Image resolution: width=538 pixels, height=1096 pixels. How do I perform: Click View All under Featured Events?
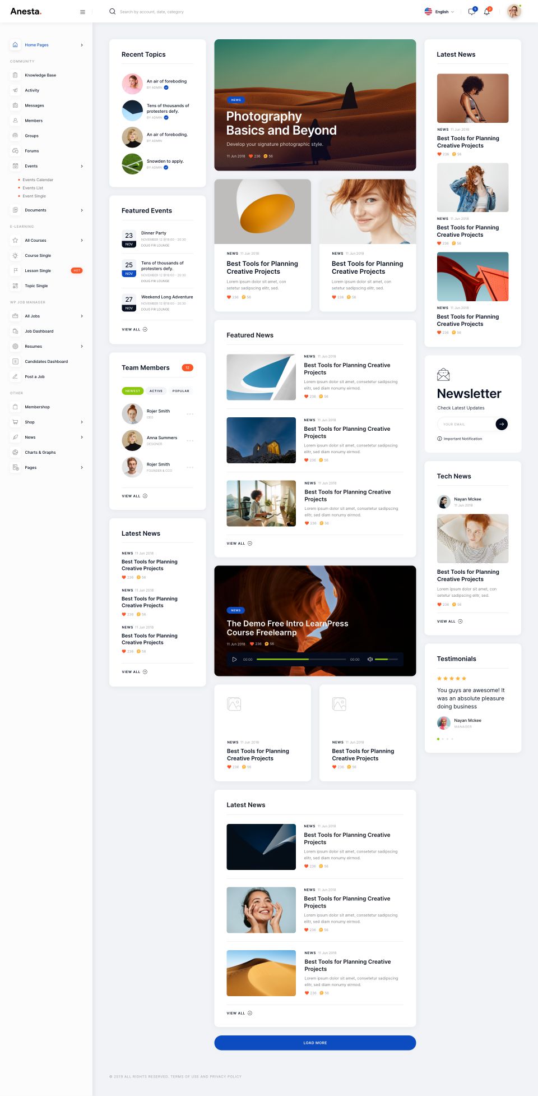click(134, 329)
